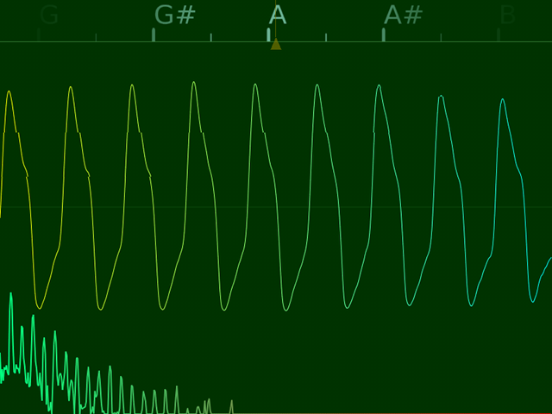Click the tick mark below the G label
Image resolution: width=552 pixels, height=414 pixels.
39,34
